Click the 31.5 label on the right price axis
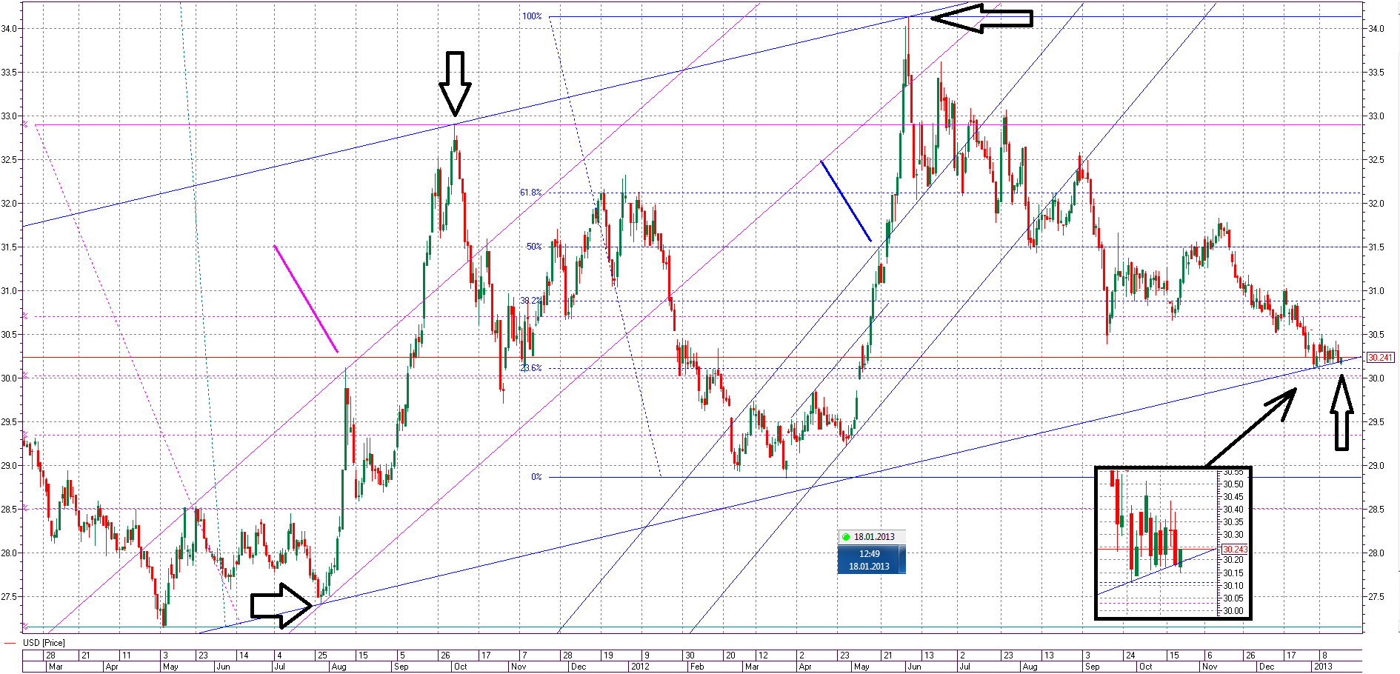Screen dimensions: 1400x674 [1376, 247]
